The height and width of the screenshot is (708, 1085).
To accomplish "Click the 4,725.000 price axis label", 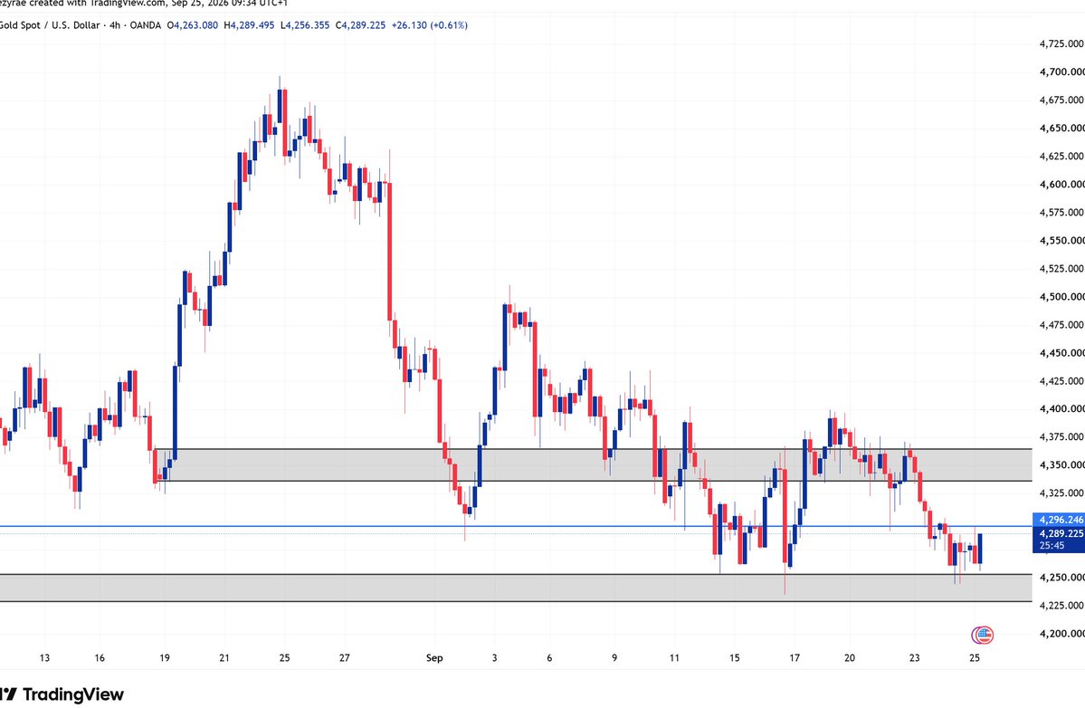I will (1061, 43).
